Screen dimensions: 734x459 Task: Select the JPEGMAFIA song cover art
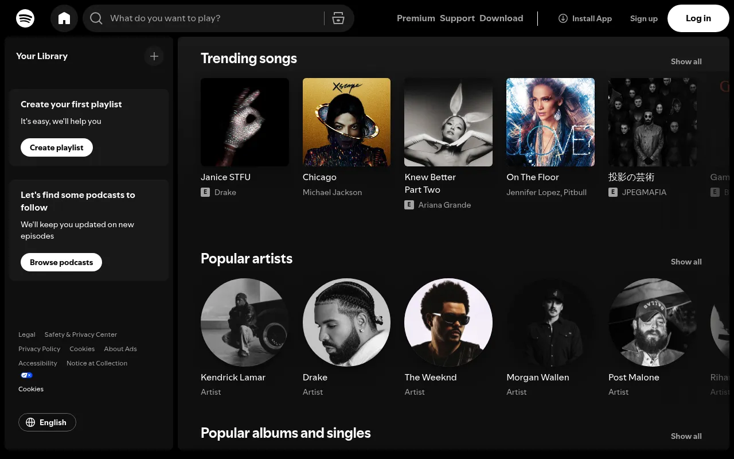[653, 122]
